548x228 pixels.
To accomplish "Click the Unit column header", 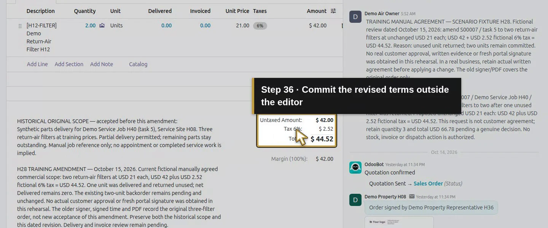I will click(115, 11).
